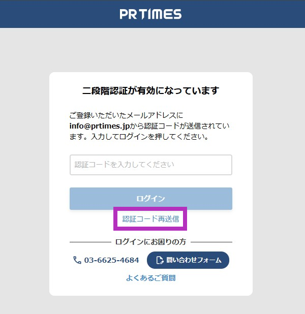Open the 問い合わせフォーム button
The width and height of the screenshot is (305, 314).
pyautogui.click(x=188, y=260)
